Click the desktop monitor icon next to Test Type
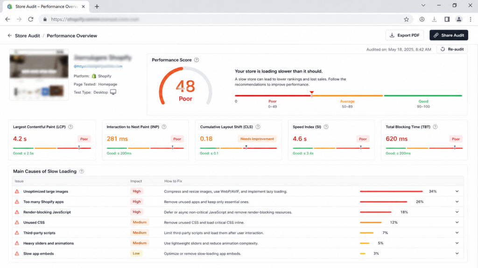This screenshot has width=478, height=268. pyautogui.click(x=113, y=92)
